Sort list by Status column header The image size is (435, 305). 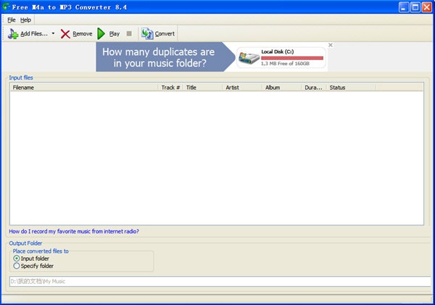click(x=351, y=88)
